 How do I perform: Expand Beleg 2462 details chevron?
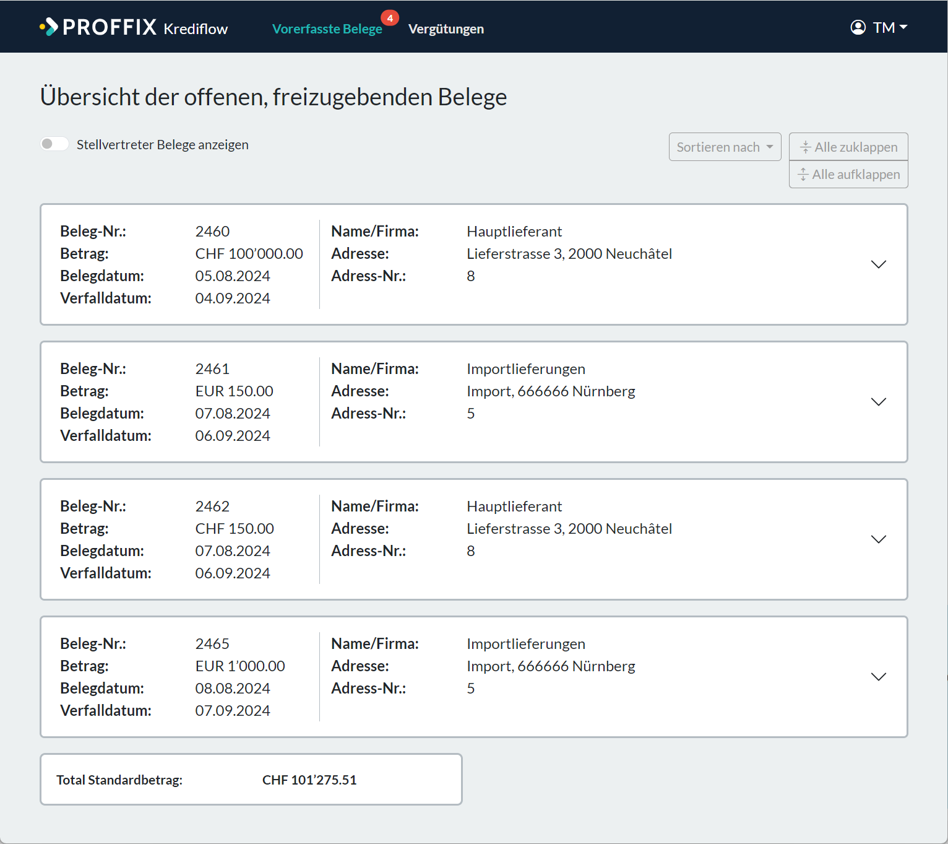pyautogui.click(x=878, y=539)
